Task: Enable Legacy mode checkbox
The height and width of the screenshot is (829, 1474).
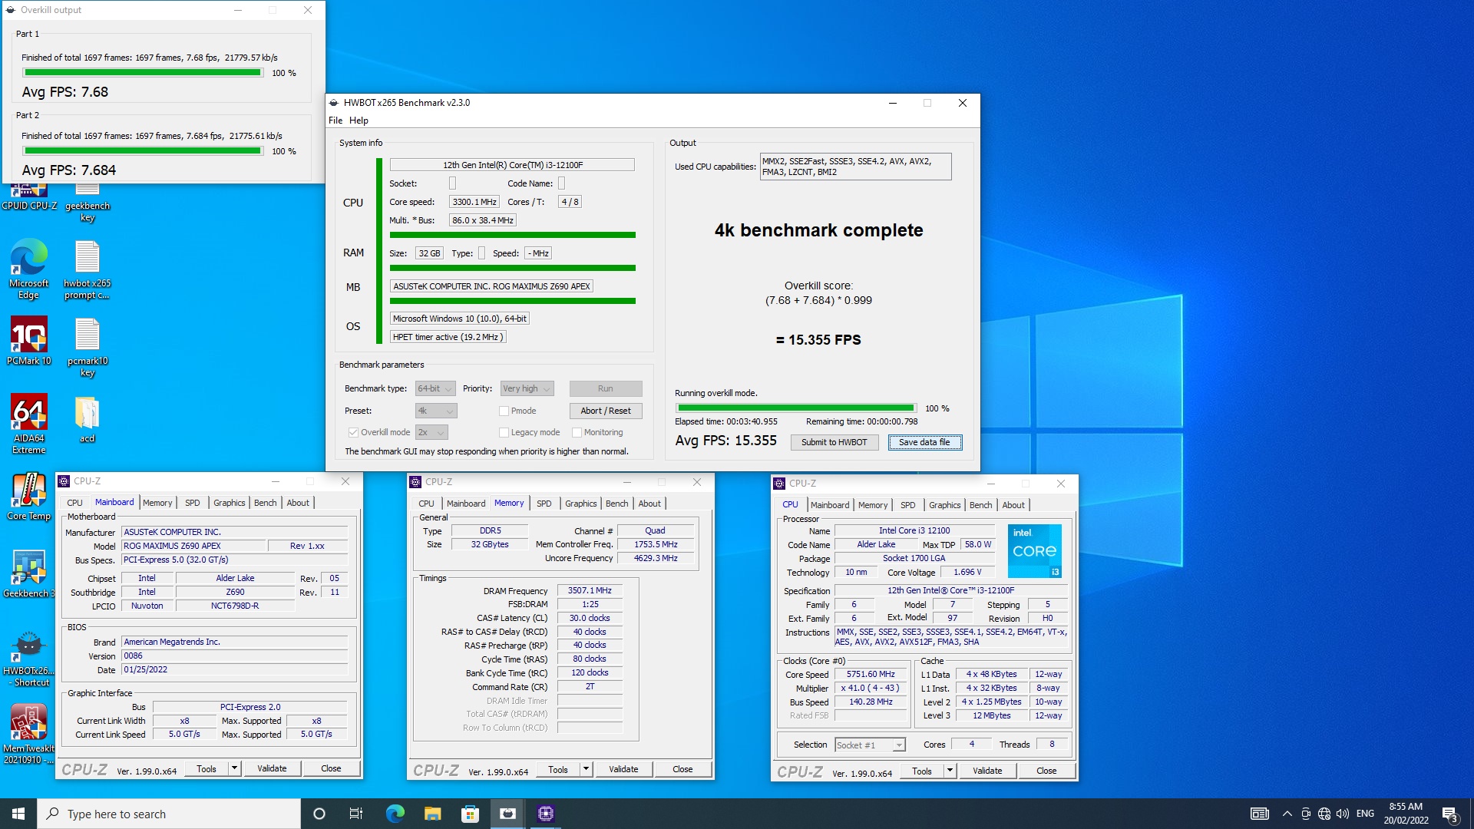Action: click(x=504, y=432)
